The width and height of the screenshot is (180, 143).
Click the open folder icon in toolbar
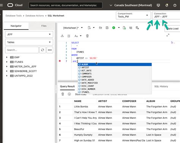tap(100, 28)
